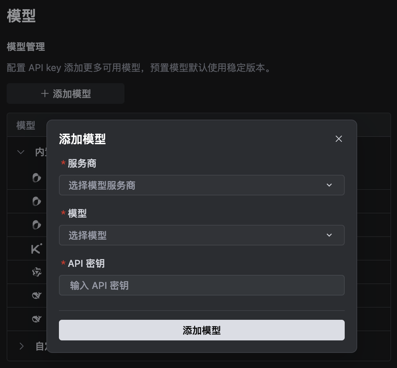Click the swirl-shaped icon below Kimi
The image size is (397, 368).
36,272
